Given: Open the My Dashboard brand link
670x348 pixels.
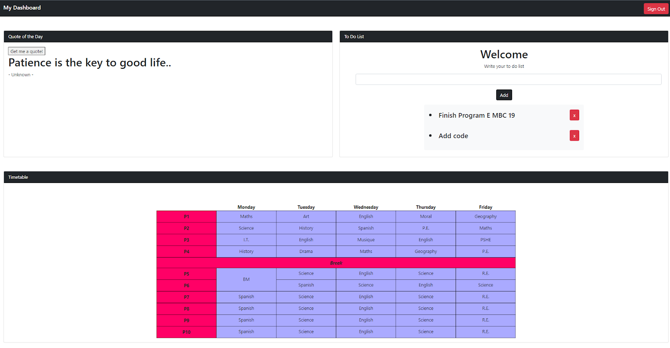Looking at the screenshot, I should pyautogui.click(x=22, y=8).
